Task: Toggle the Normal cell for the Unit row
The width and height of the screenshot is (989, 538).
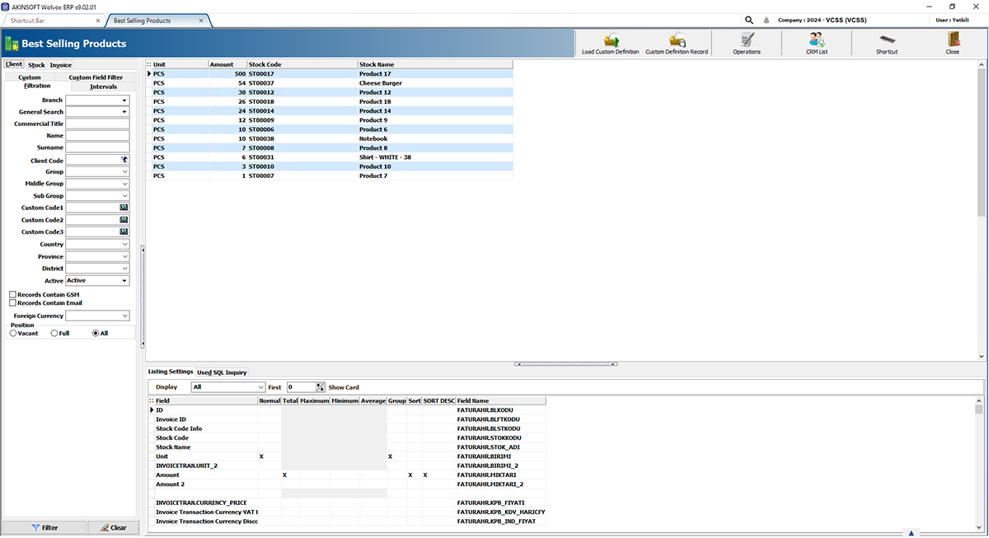Action: click(270, 456)
